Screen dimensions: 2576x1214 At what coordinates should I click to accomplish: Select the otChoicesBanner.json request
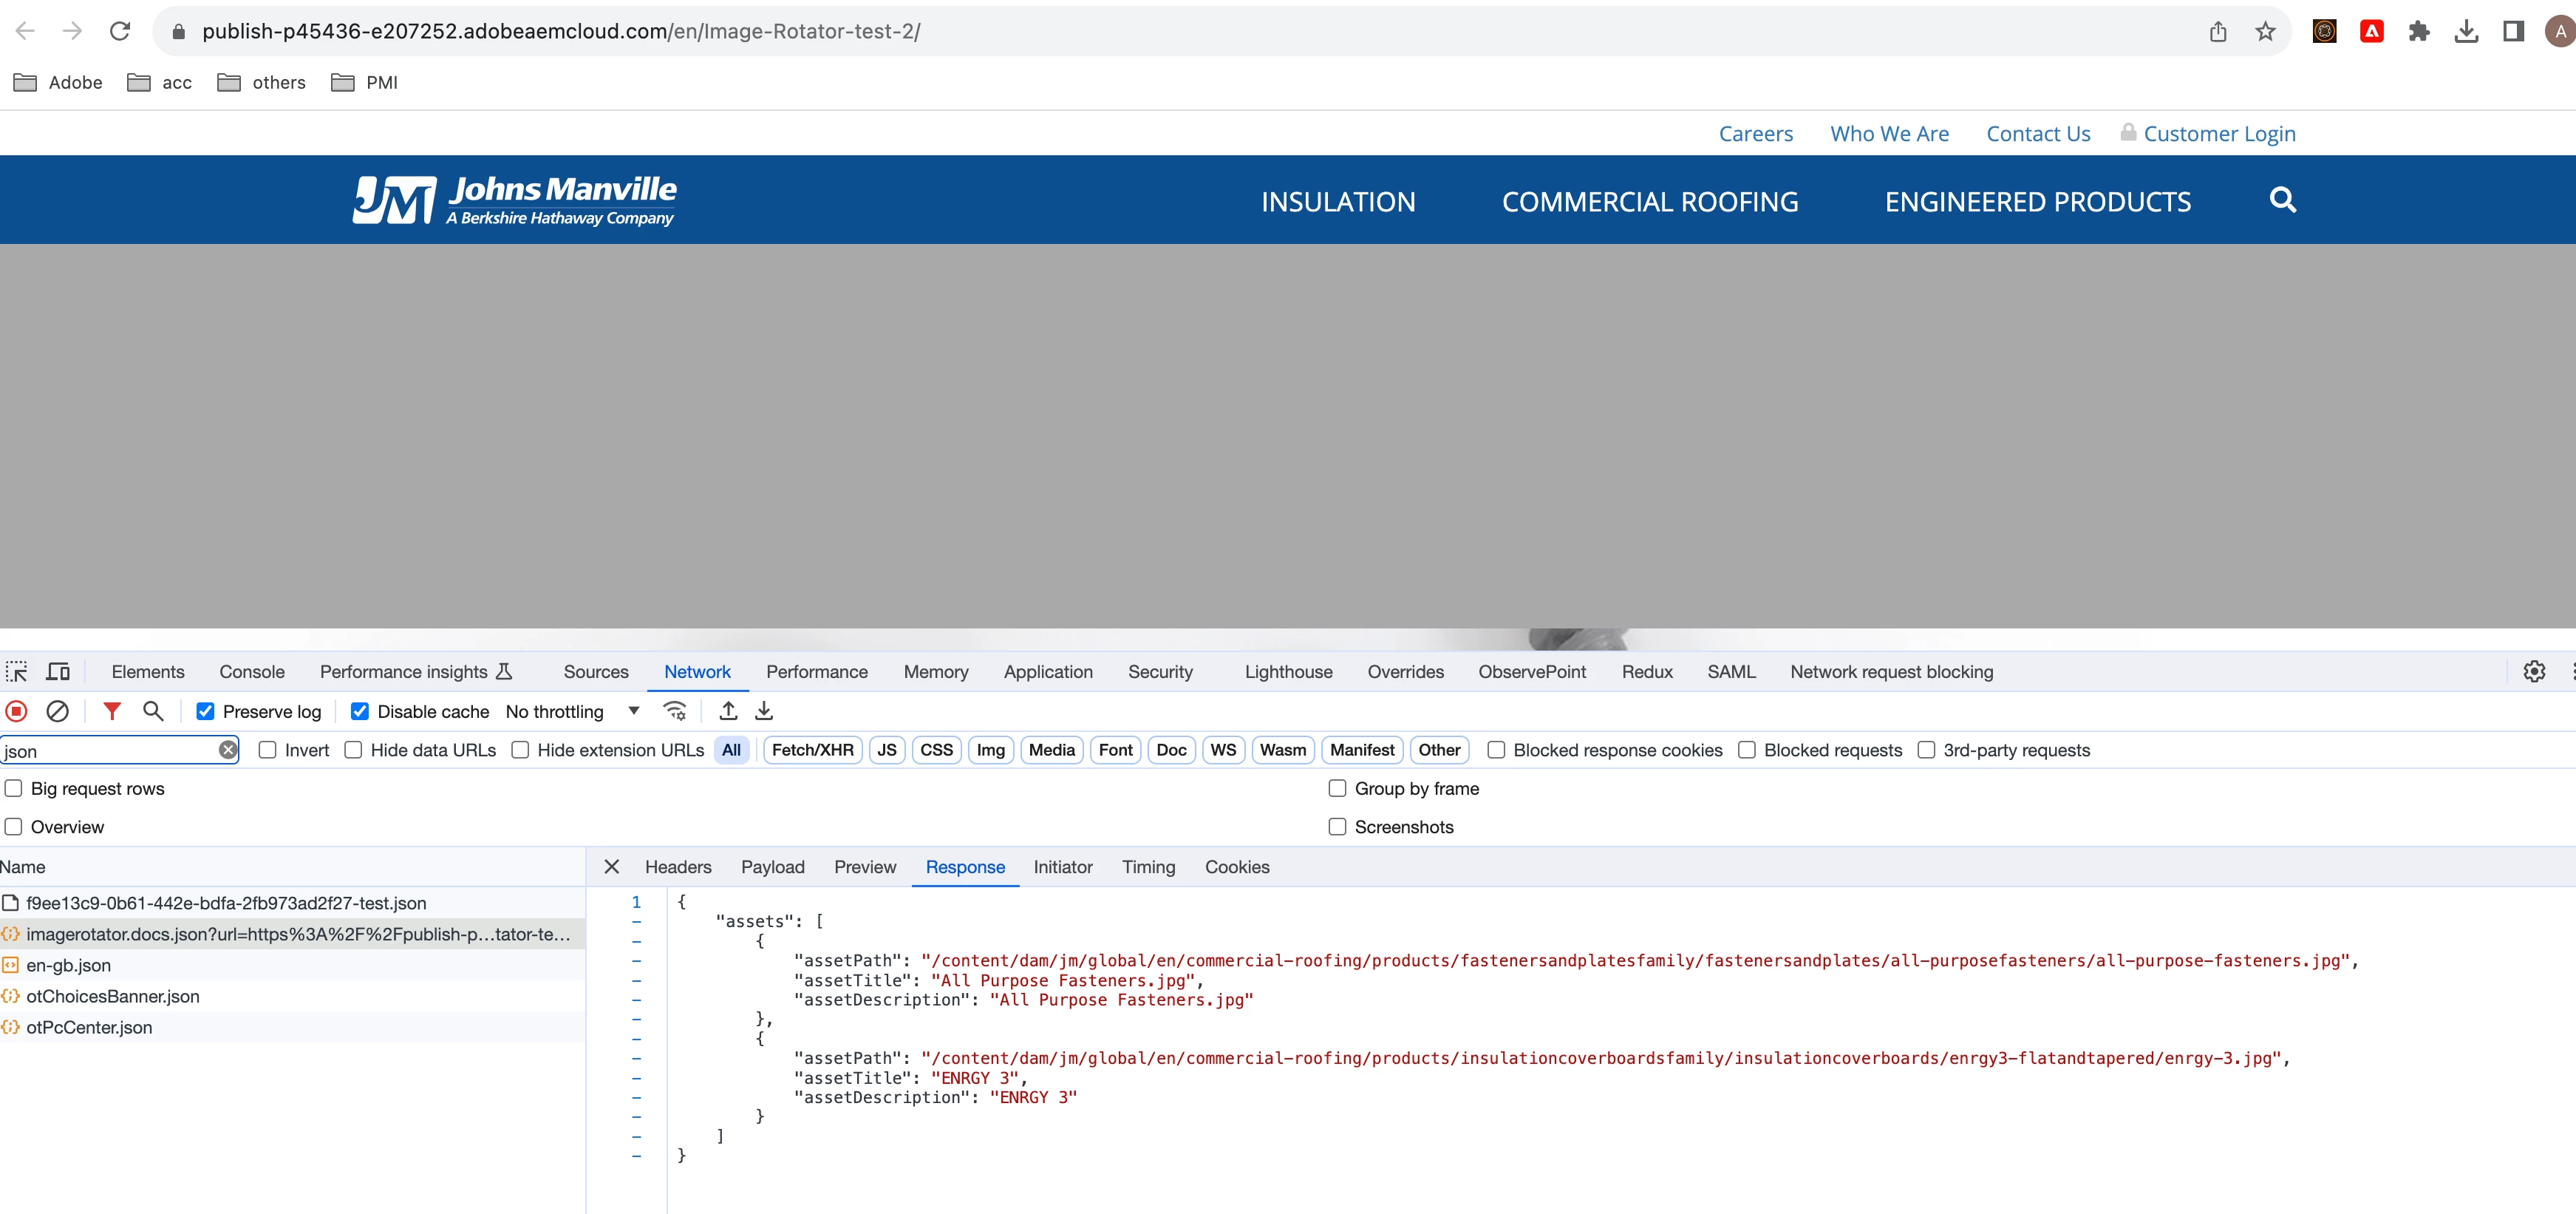[113, 996]
